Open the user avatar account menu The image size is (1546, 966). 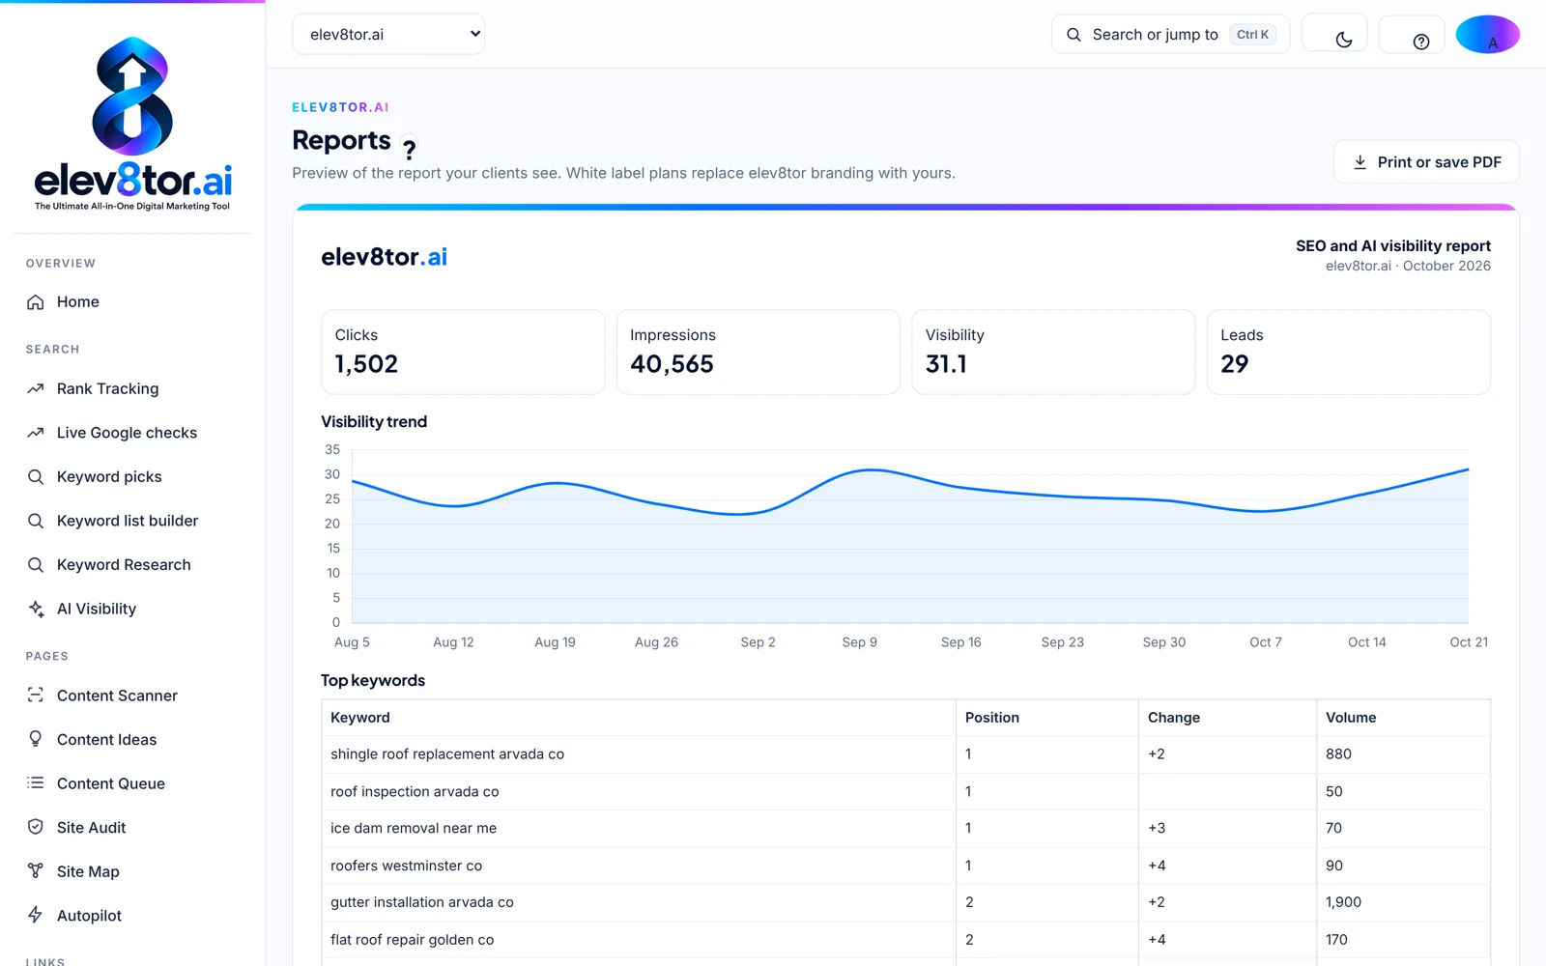[x=1488, y=35]
